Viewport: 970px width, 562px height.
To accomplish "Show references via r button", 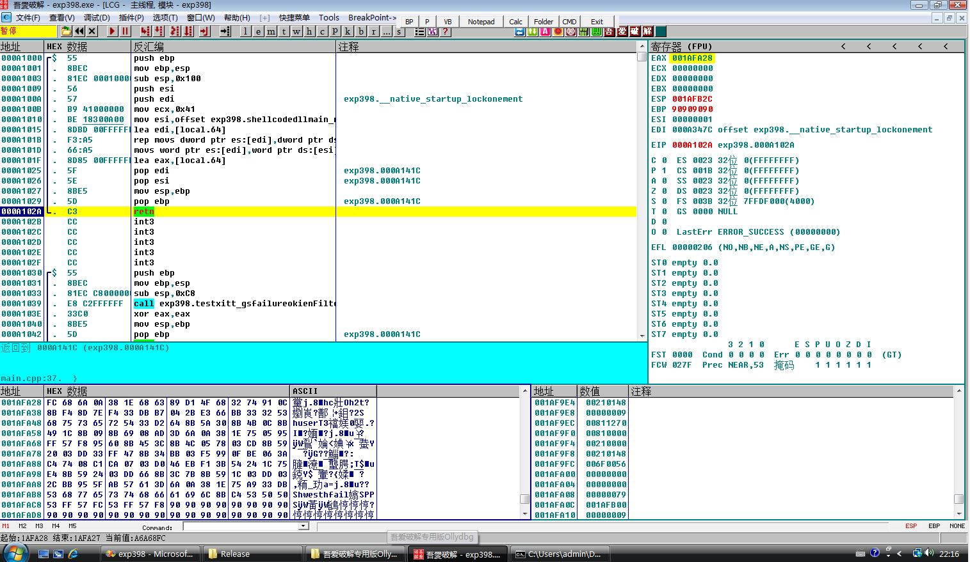I will point(373,31).
